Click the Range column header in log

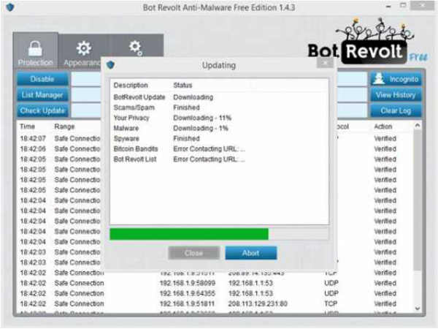(x=64, y=126)
